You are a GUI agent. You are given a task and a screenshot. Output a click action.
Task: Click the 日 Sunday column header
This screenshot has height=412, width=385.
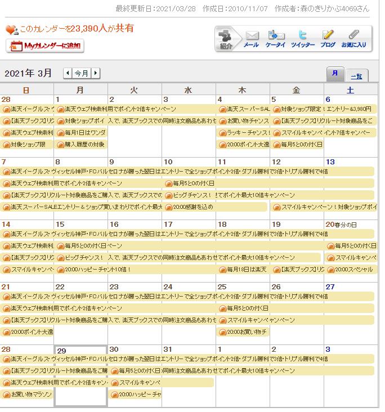tap(26, 90)
